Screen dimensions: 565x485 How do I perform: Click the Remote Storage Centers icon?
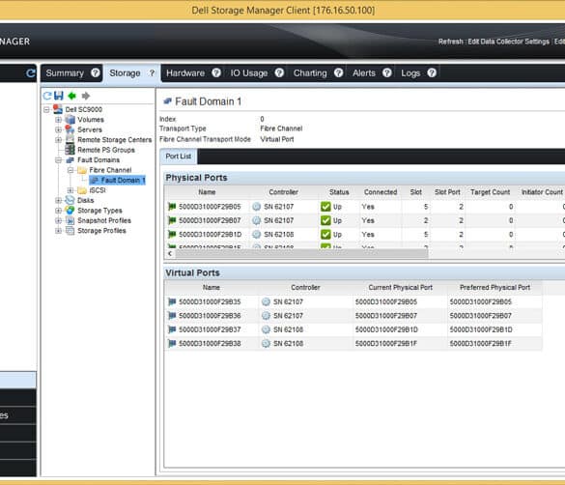pos(70,140)
